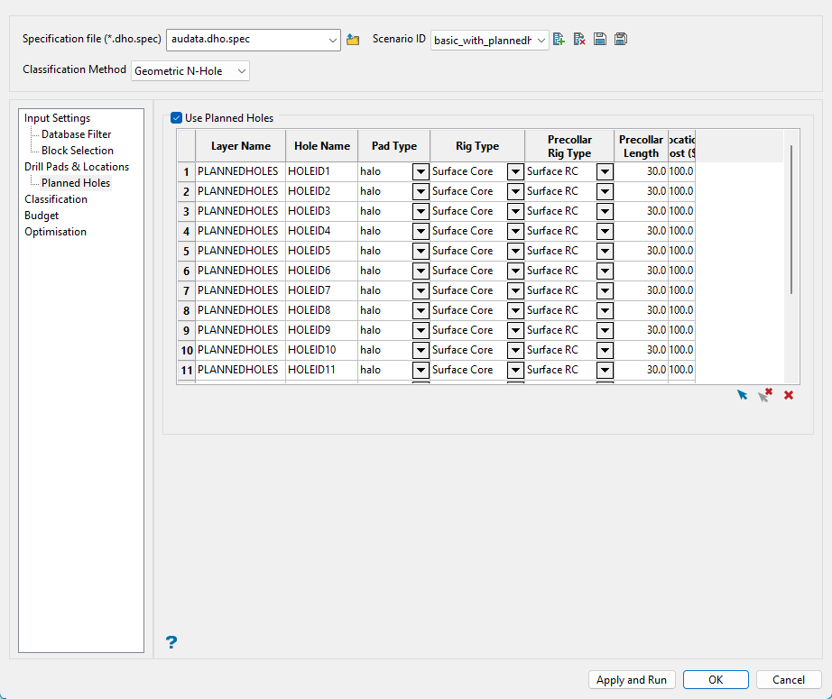Click the save scenario as icon

coord(621,40)
